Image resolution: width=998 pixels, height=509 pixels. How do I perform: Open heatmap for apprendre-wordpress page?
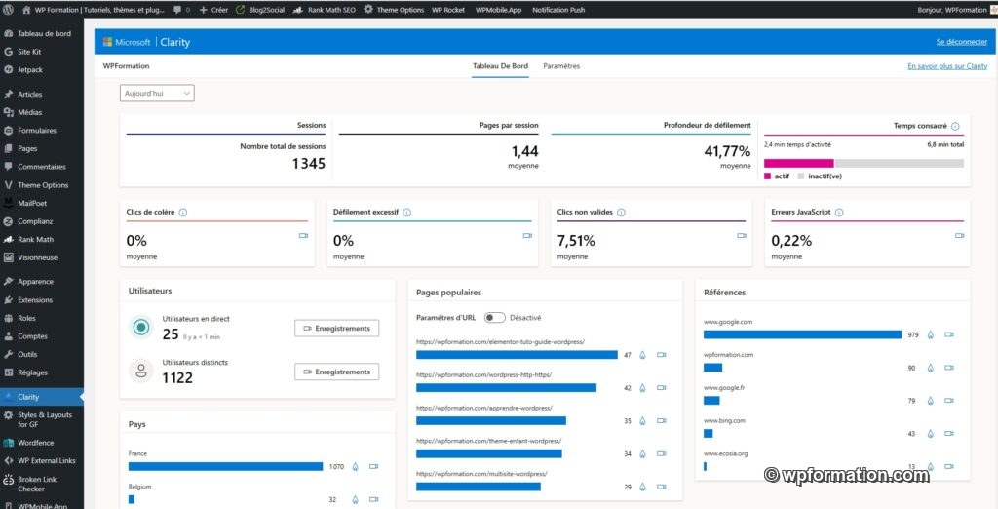(642, 420)
